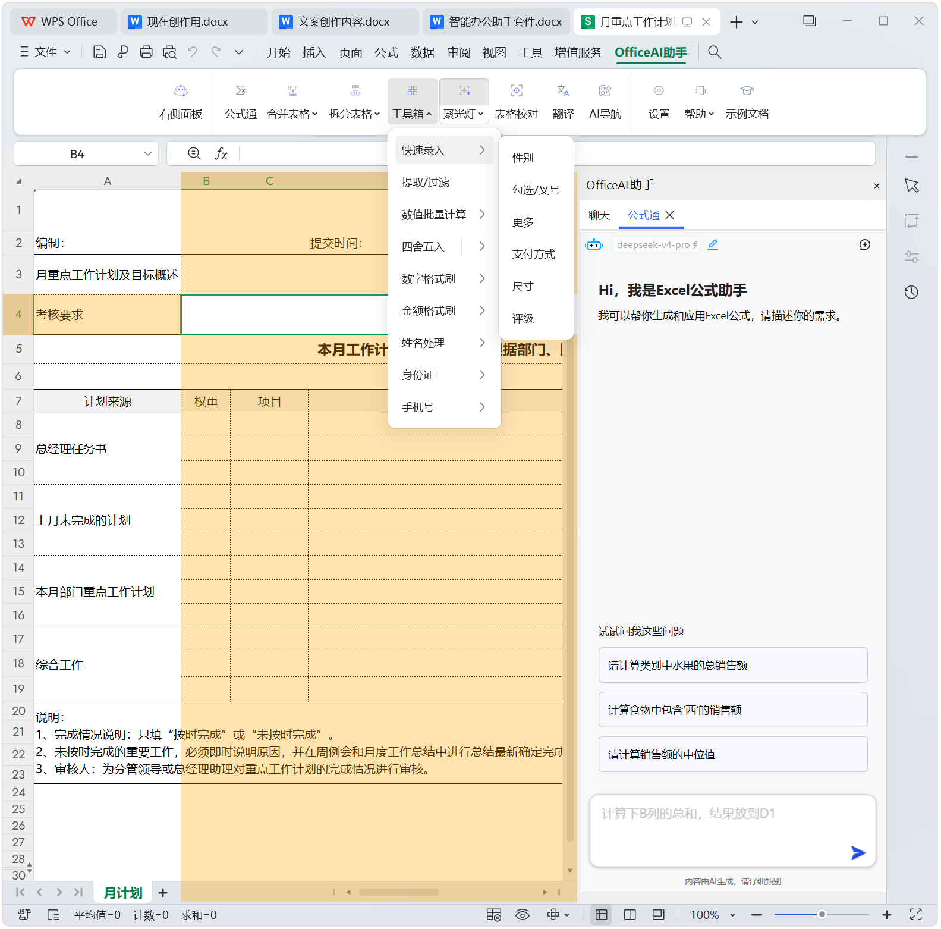Open the adjustment sliders icon in sidebar
Image resolution: width=941 pixels, height=929 pixels.
click(x=911, y=257)
